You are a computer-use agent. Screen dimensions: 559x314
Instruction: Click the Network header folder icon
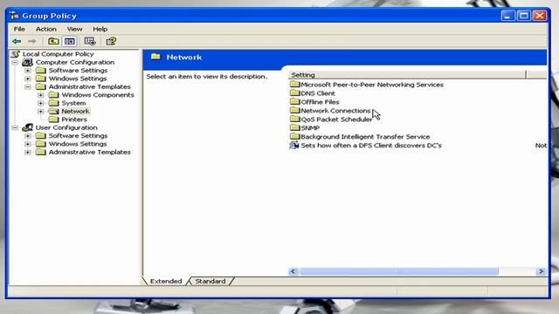(155, 57)
